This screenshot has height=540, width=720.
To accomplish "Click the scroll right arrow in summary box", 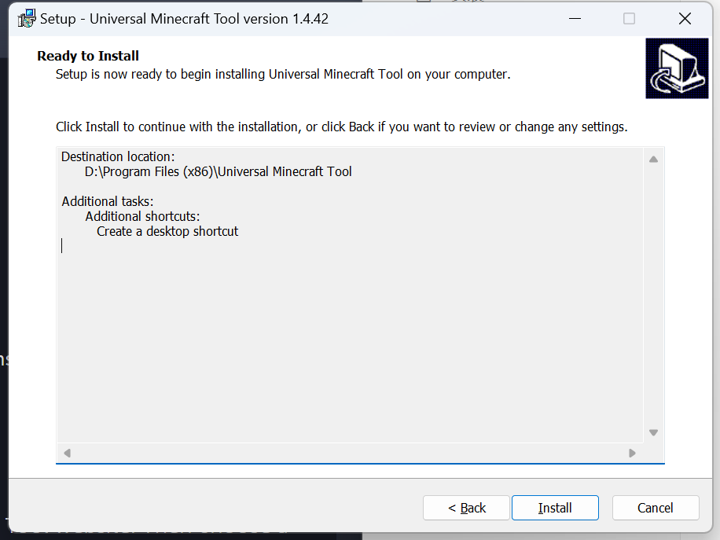I will click(632, 454).
